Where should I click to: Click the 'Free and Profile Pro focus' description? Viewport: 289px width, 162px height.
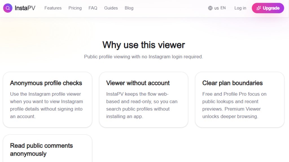234,105
